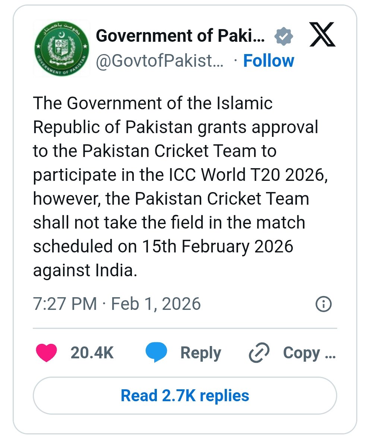
Task: Click the Government of Pakistan profile avatar
Action: [x=61, y=48]
